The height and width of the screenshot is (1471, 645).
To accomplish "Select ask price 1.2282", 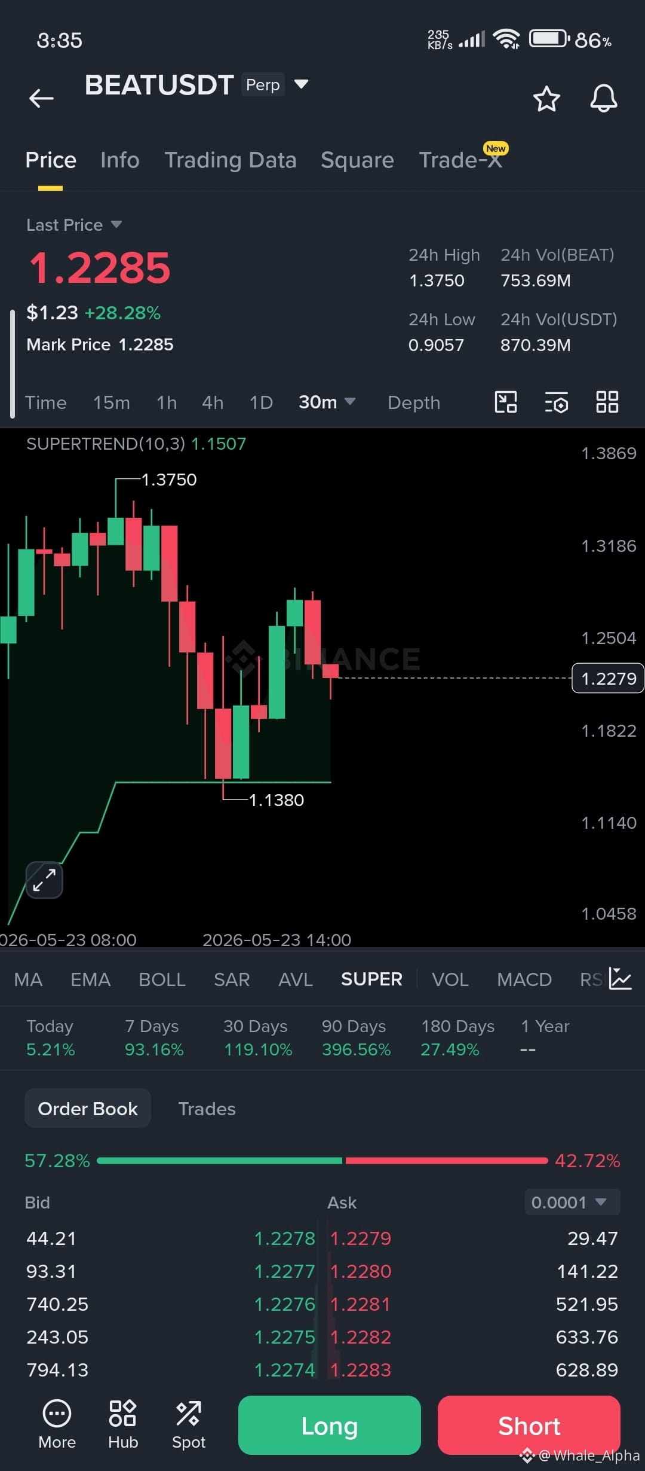I will pos(361,1336).
